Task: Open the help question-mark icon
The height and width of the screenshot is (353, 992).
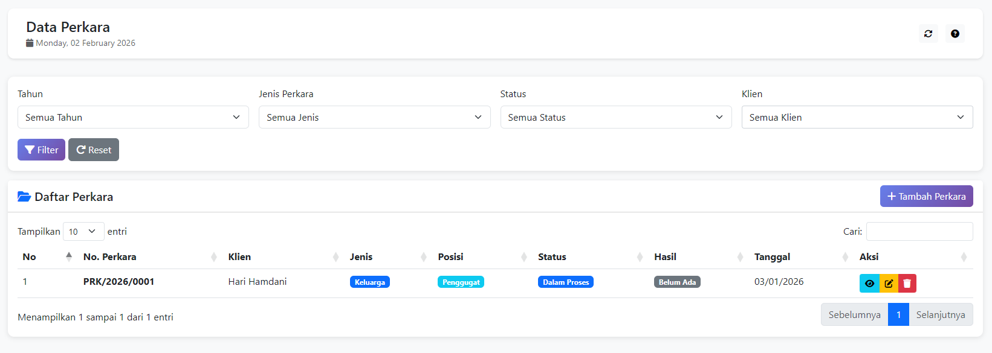Action: (955, 34)
